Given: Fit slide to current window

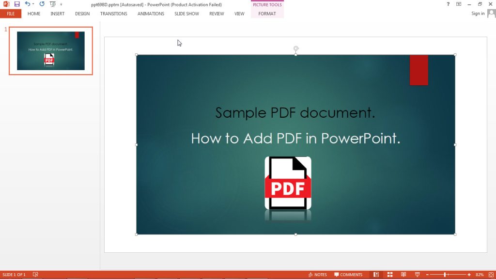Looking at the screenshot, I should coord(491,274).
